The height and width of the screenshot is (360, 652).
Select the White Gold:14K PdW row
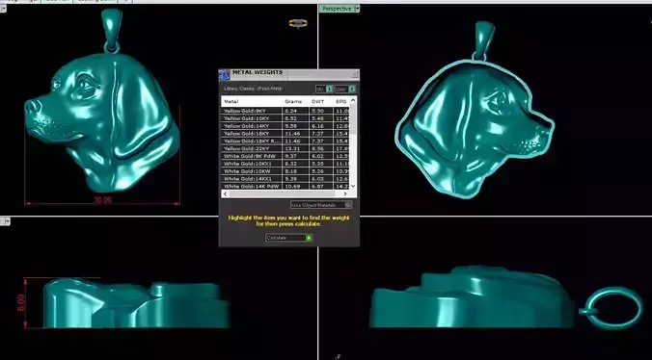point(285,186)
